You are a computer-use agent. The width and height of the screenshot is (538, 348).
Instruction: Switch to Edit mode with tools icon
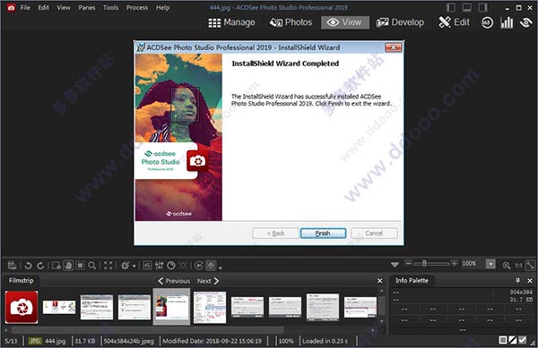point(454,22)
